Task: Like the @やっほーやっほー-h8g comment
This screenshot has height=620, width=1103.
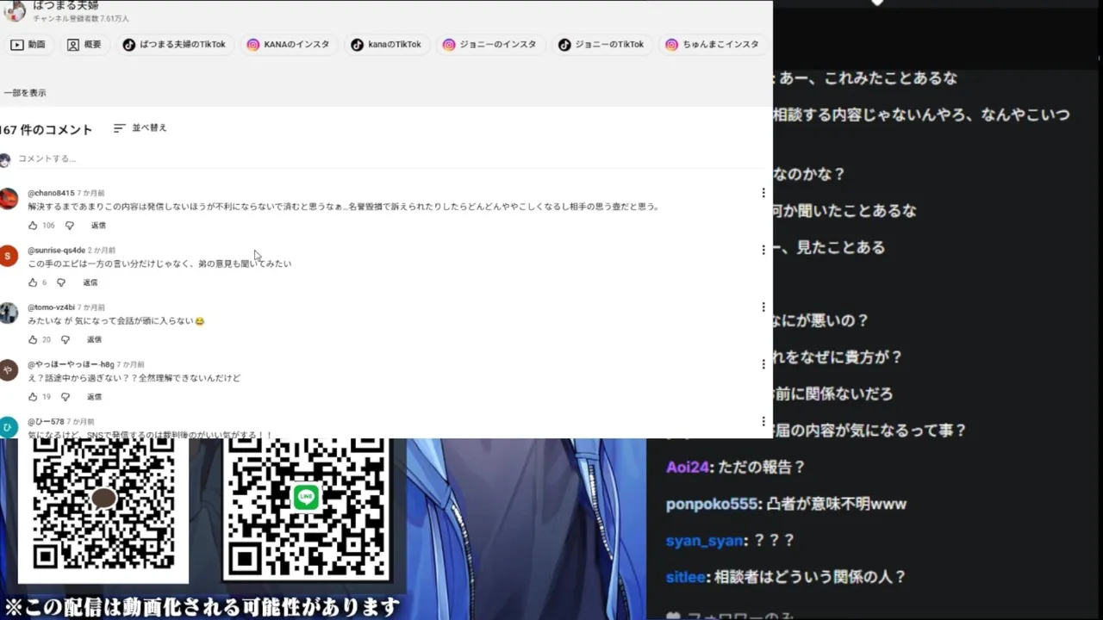Action: [33, 397]
